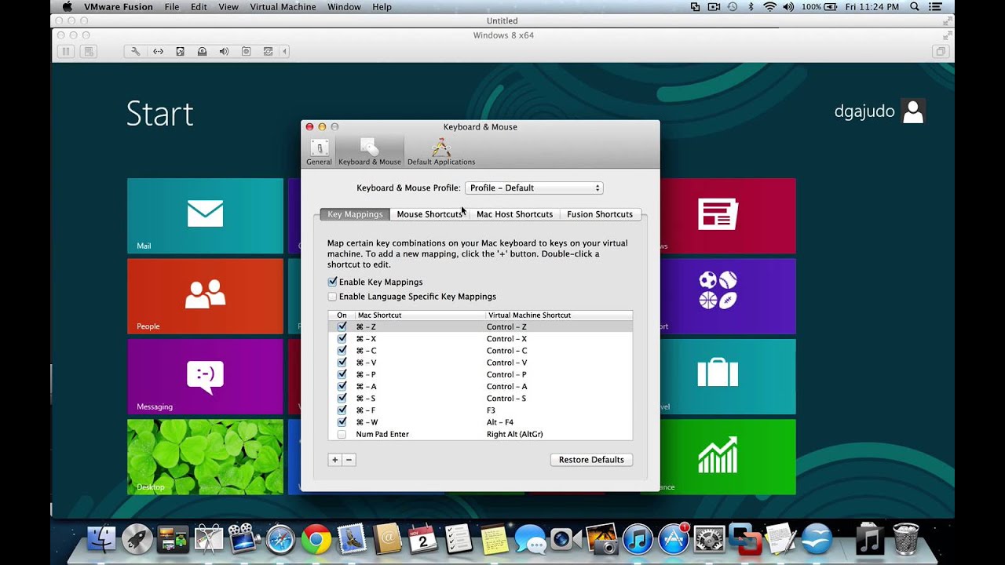Screen dimensions: 1005x565
Task: Select the Keyboard & Mouse toolbar icon
Action: coord(369,151)
